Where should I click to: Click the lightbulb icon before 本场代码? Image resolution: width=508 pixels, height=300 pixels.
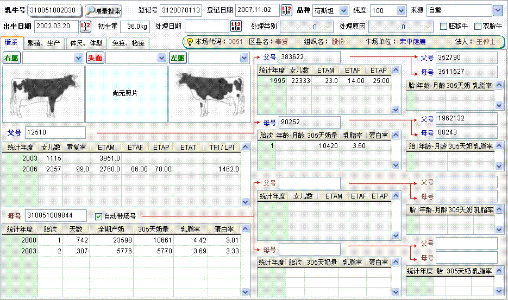pos(190,41)
